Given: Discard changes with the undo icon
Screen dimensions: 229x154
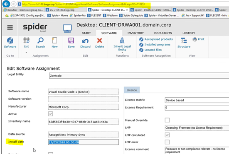Looking at the screenshot, I should click(x=85, y=41).
